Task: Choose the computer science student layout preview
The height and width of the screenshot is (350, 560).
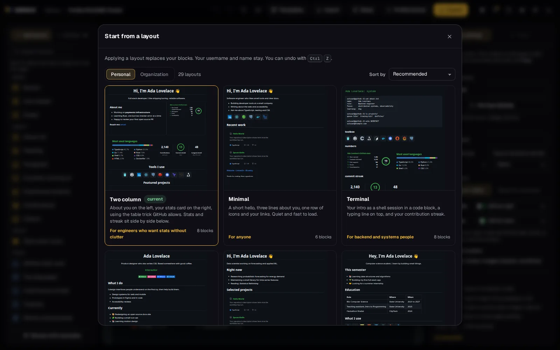Action: [x=398, y=288]
